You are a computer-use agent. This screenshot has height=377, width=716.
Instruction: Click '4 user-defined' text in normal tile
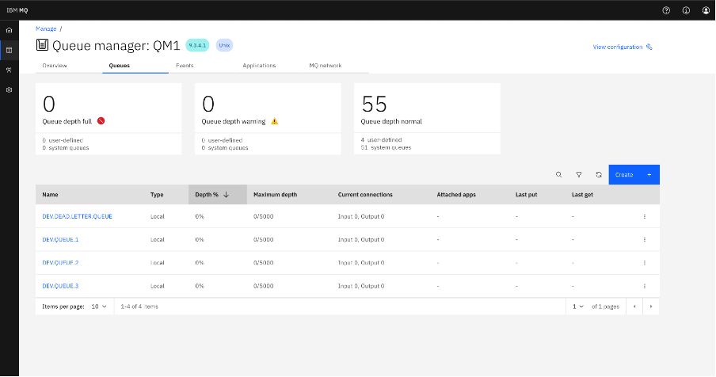[x=381, y=139]
